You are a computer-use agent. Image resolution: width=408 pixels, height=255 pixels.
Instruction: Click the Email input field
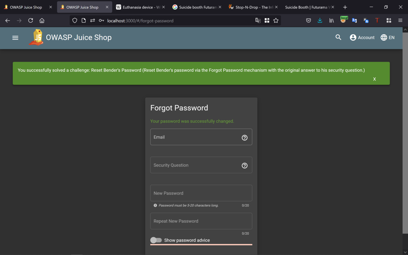tap(201, 137)
